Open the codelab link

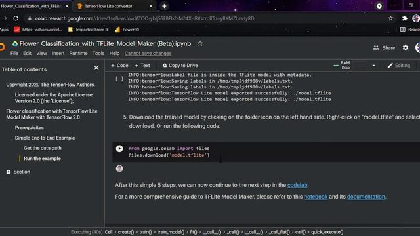pos(297,185)
